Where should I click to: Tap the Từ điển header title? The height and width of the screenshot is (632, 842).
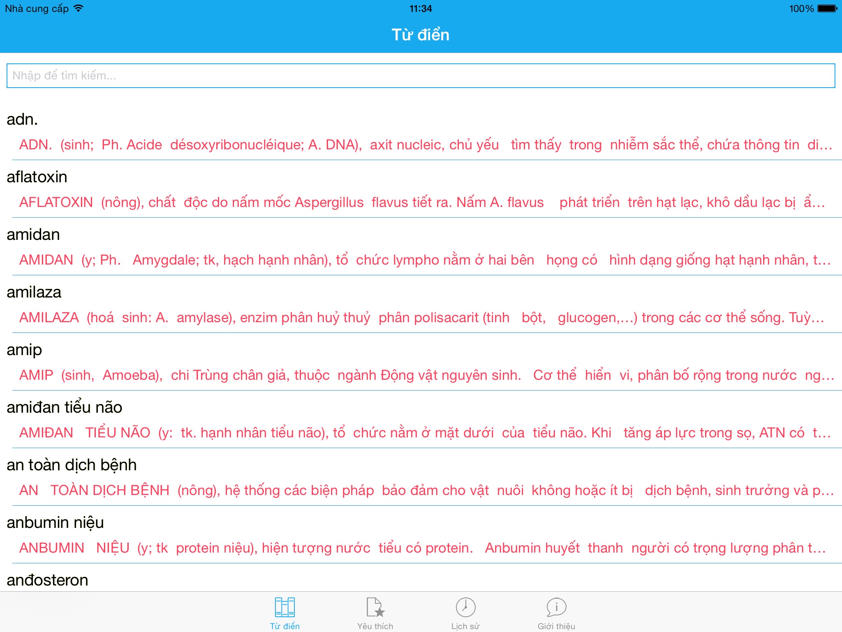tap(420, 35)
